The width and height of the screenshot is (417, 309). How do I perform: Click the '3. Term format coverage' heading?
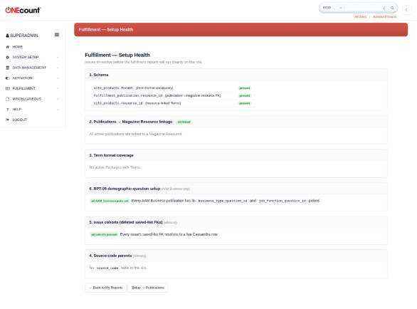pos(111,155)
